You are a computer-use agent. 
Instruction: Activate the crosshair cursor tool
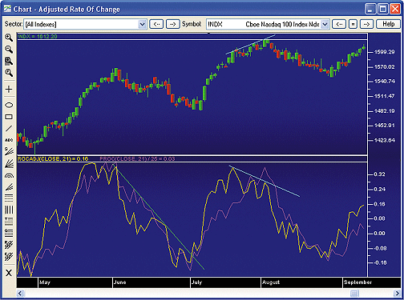(x=9, y=89)
